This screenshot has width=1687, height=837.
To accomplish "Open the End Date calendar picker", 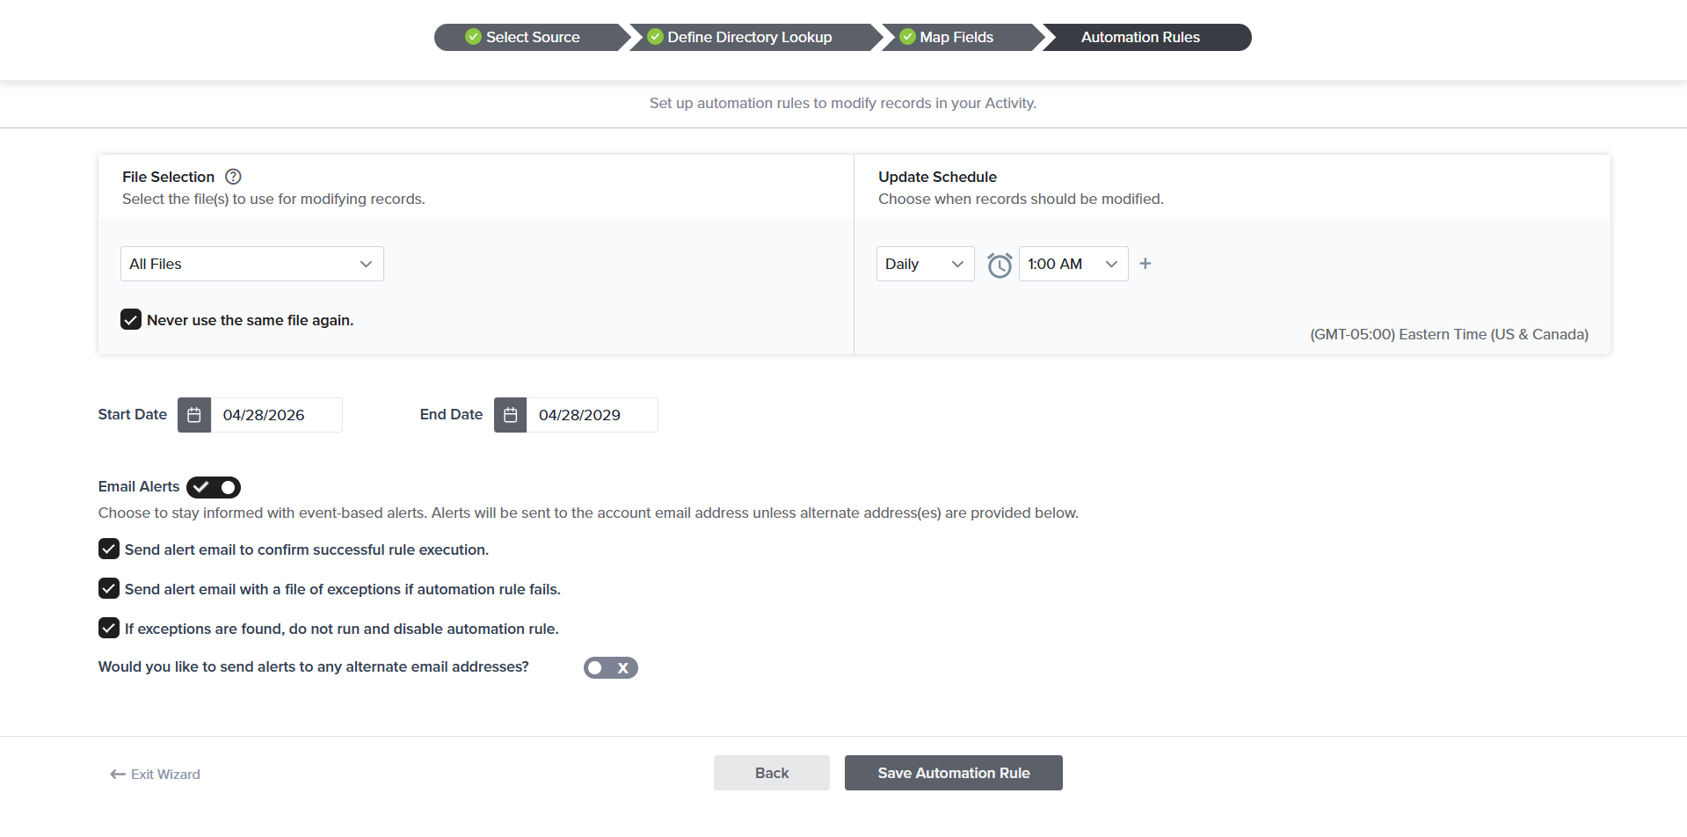I will [x=510, y=415].
